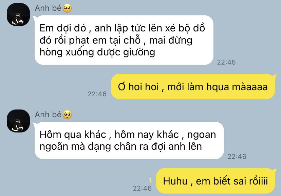
Task: Select the white "Hôm qua khác" message bubble
Action: tap(129, 140)
